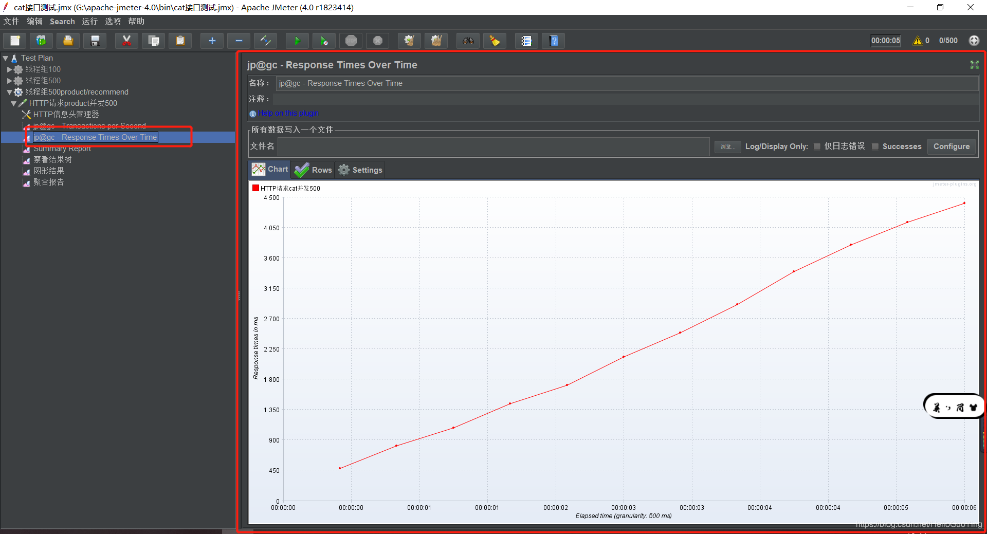Click the Toggle enable/disable icon
987x534 pixels.
[265, 41]
